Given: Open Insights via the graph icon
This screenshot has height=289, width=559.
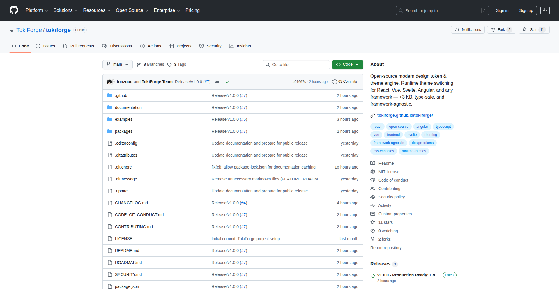Looking at the screenshot, I should pyautogui.click(x=231, y=46).
